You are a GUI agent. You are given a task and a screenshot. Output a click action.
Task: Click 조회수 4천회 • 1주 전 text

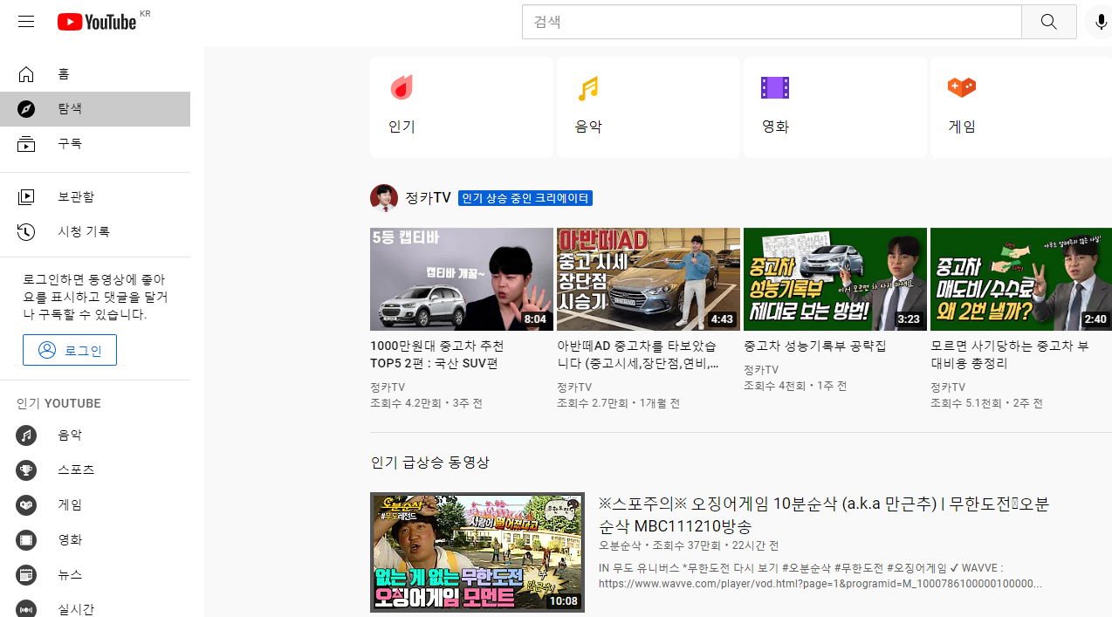pyautogui.click(x=795, y=386)
